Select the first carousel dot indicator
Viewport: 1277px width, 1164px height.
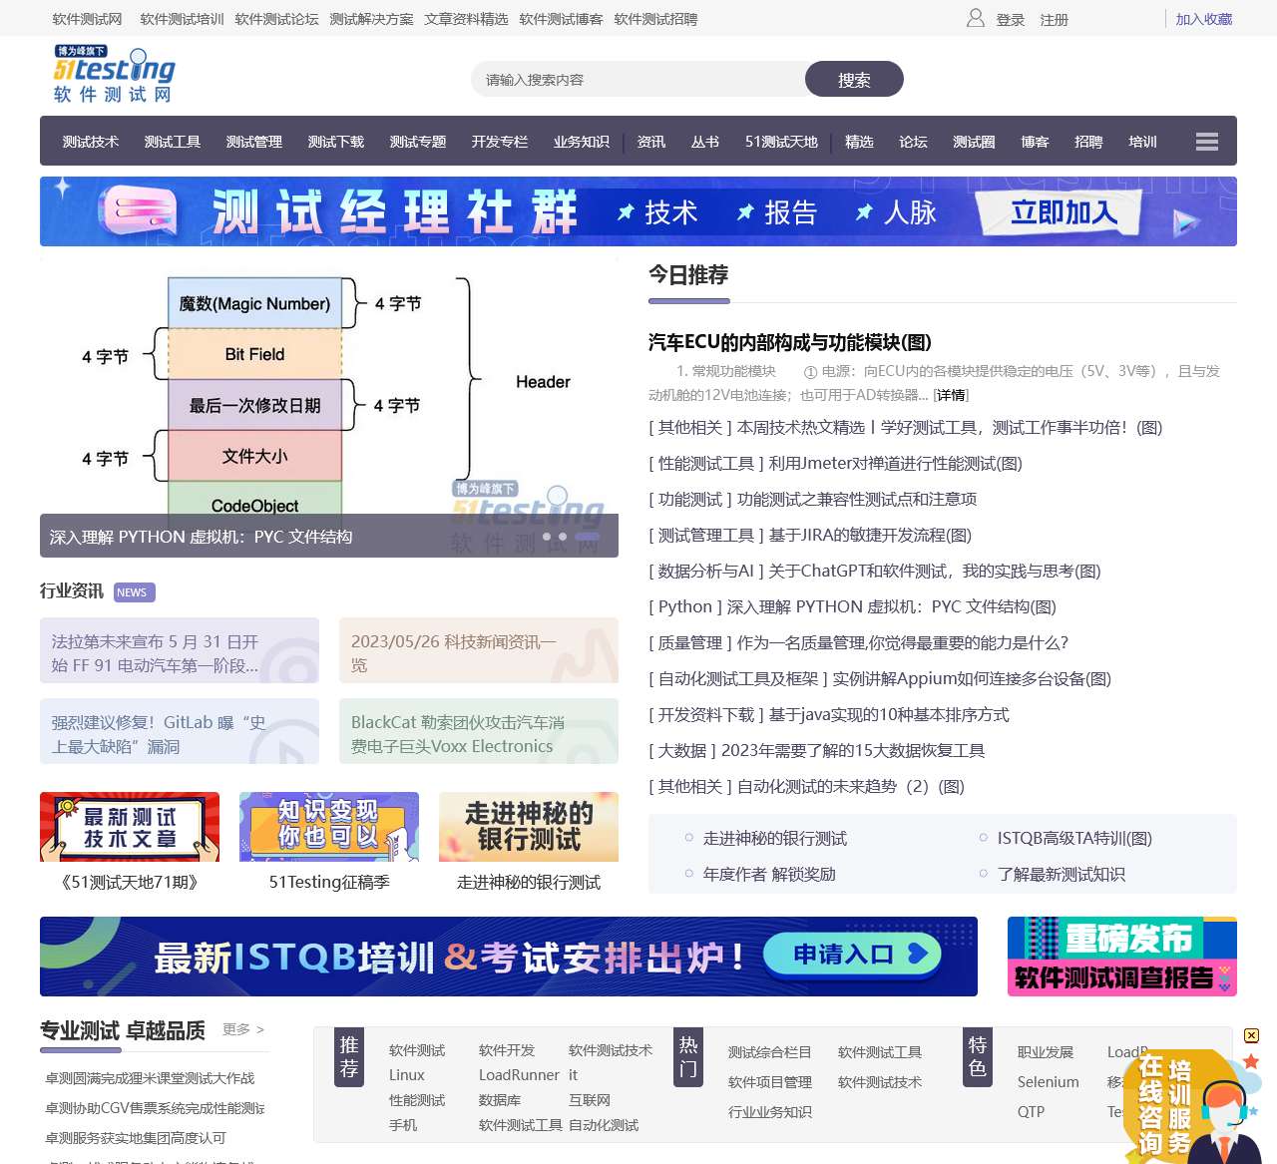[547, 537]
